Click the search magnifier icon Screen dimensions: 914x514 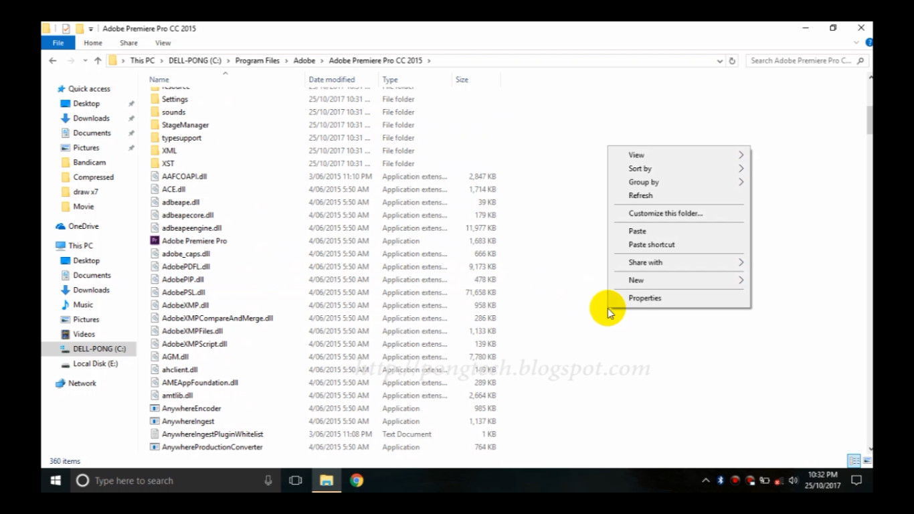coord(860,60)
